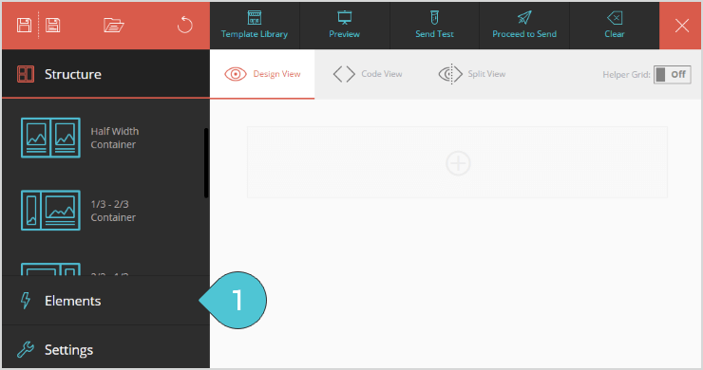
Task: Click Preview in the top toolbar
Action: [344, 25]
